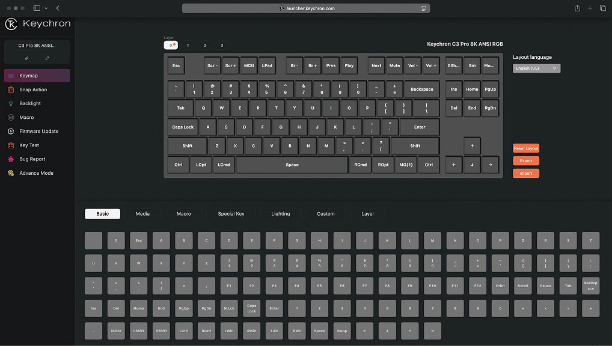
Task: Pick the Print keycode in the Basic palette
Action: [x=500, y=285]
